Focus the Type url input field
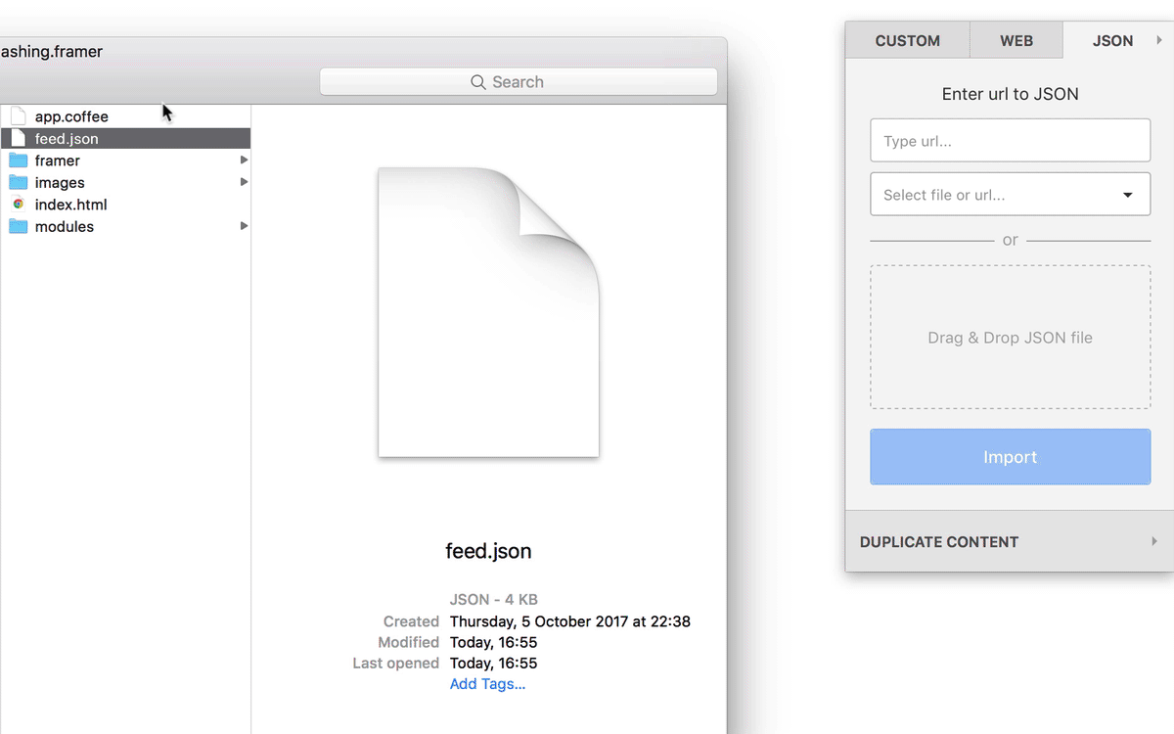The image size is (1174, 734). pyautogui.click(x=1010, y=141)
